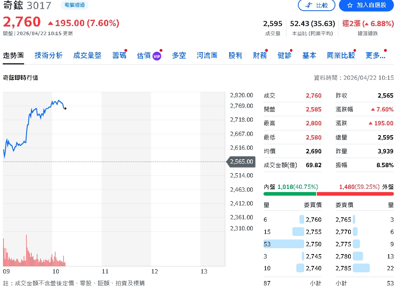Screen dimensions: 401x296
Task: Select the 河流圖 tab
Action: [x=206, y=56]
